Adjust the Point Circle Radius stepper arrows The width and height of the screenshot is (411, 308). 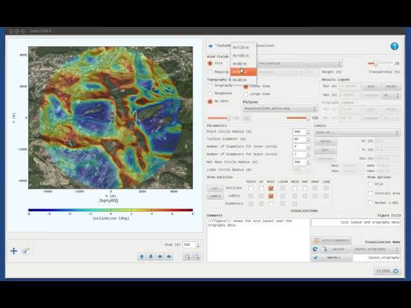308,132
